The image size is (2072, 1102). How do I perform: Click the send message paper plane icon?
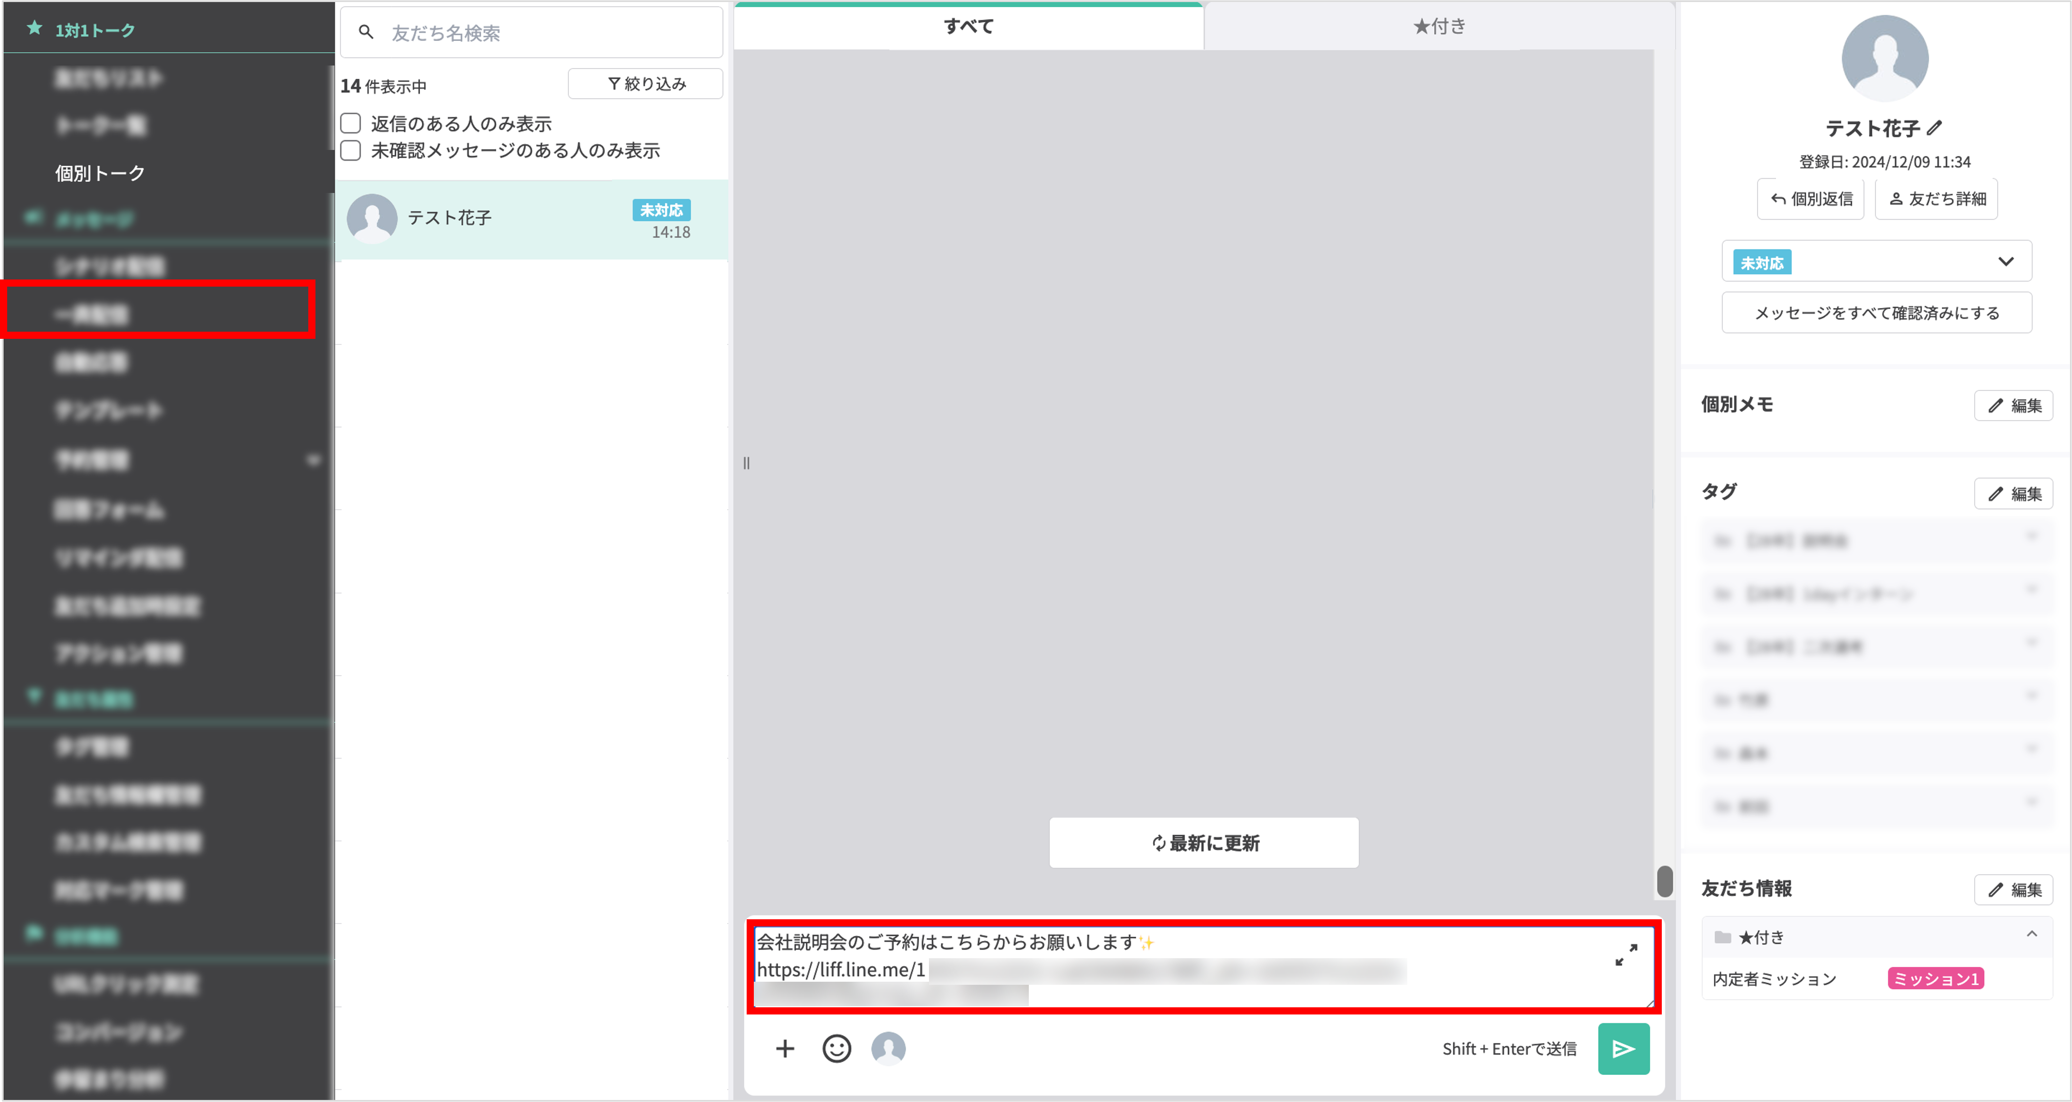[x=1623, y=1048]
